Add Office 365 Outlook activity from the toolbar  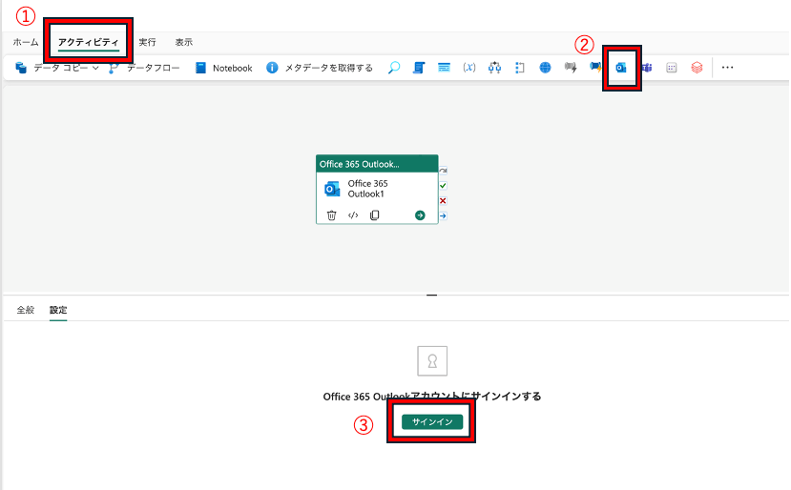coord(621,68)
